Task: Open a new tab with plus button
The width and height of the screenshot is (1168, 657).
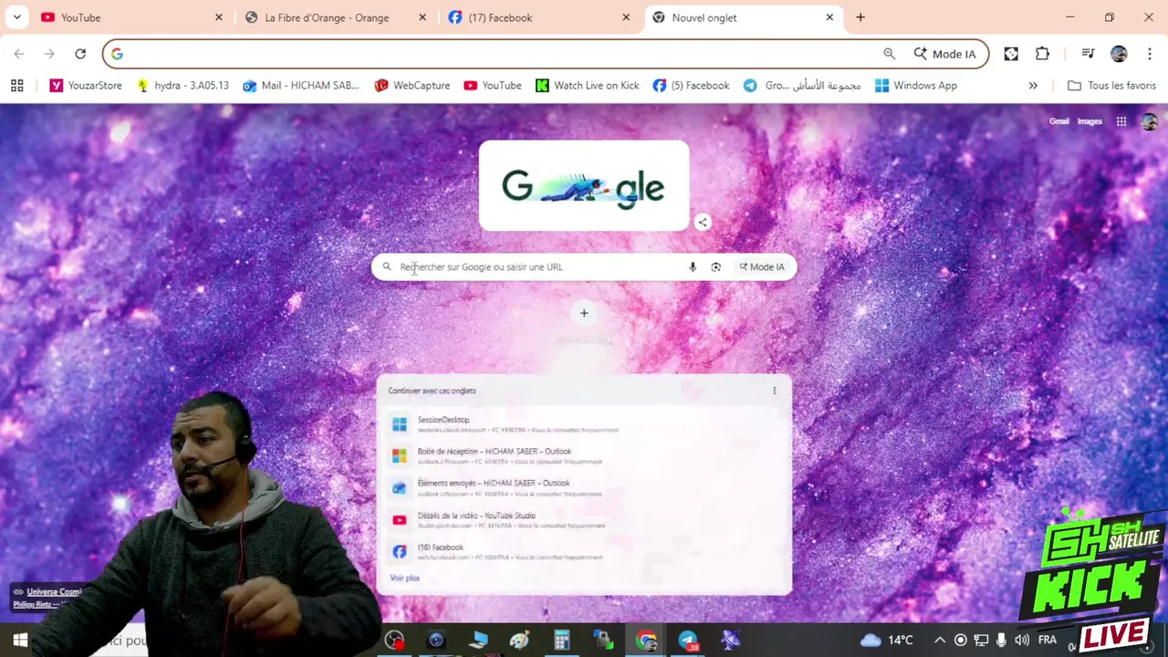Action: 860,17
